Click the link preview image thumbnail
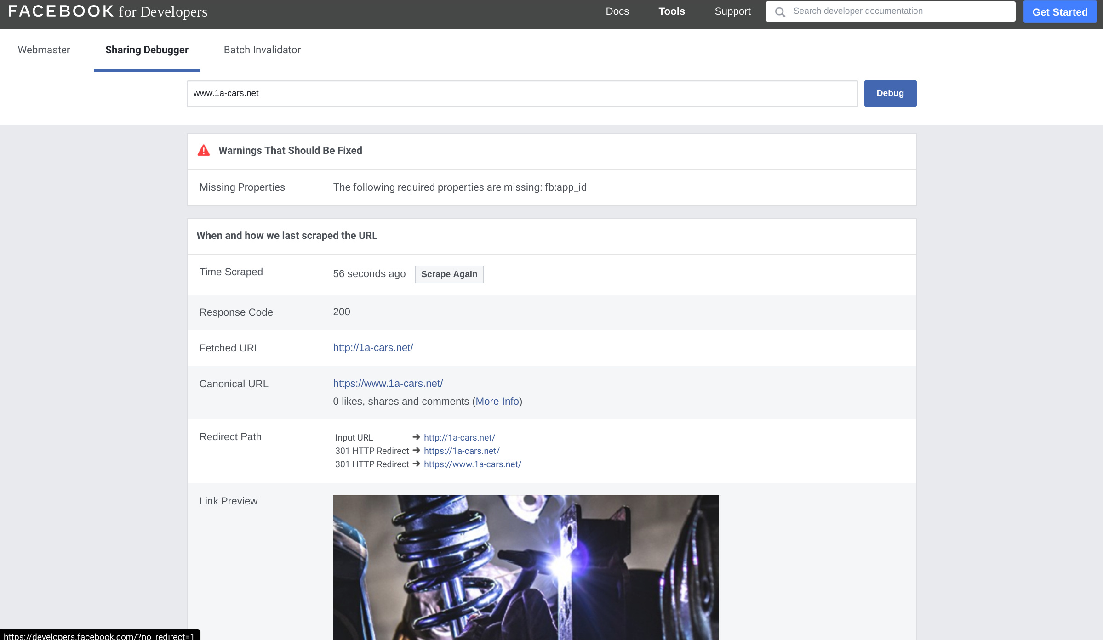Screen dimensions: 1103x640 tap(525, 567)
